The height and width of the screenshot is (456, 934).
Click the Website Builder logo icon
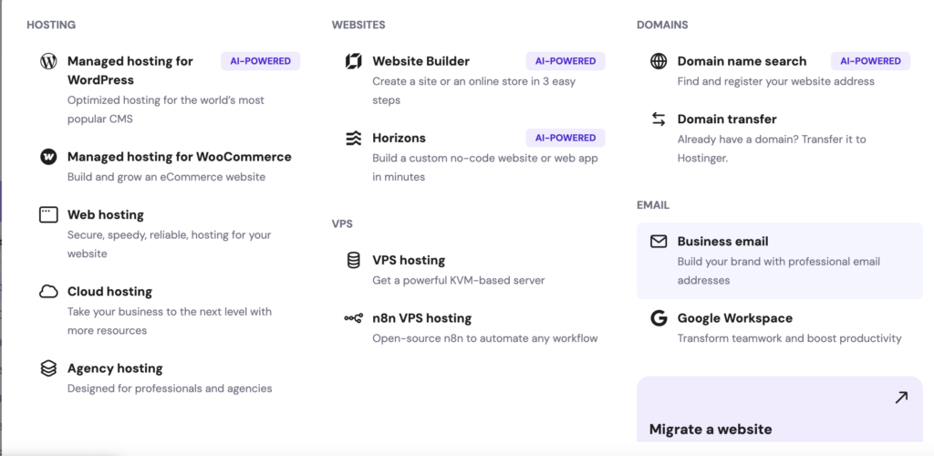point(353,61)
